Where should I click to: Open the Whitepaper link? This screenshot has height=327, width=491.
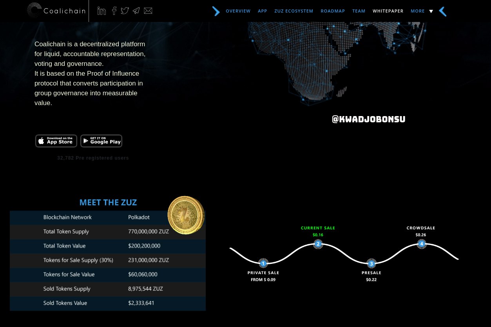pyautogui.click(x=388, y=11)
